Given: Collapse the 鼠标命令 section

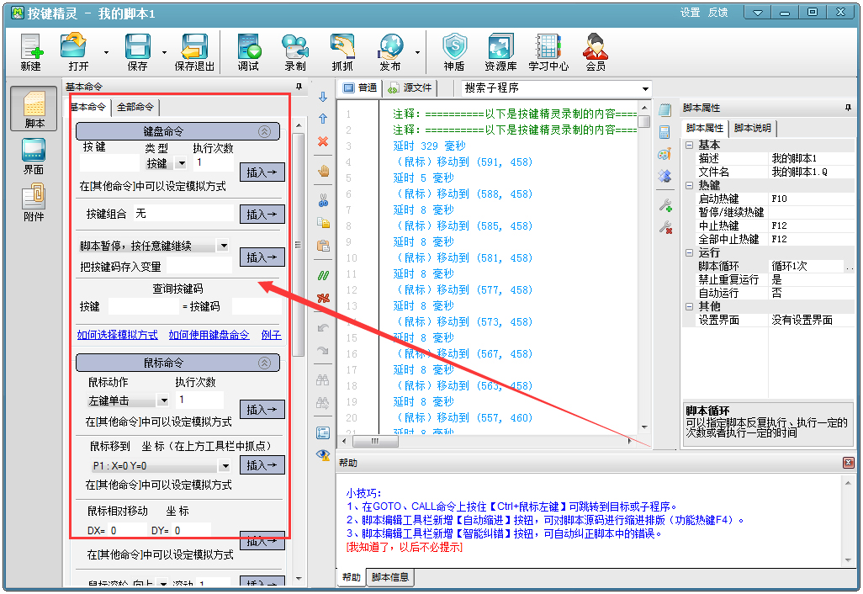Looking at the screenshot, I should [x=265, y=363].
